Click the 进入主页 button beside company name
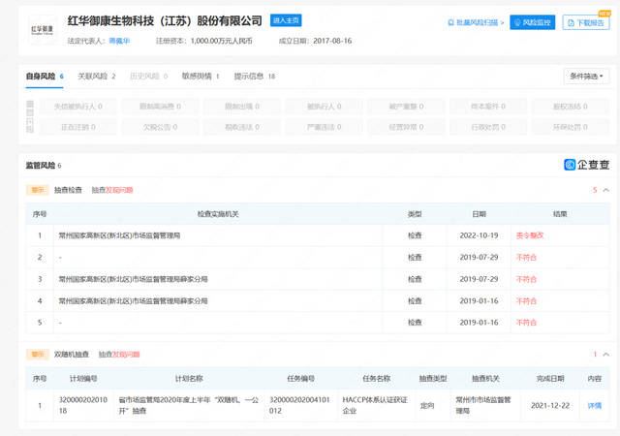 point(286,19)
